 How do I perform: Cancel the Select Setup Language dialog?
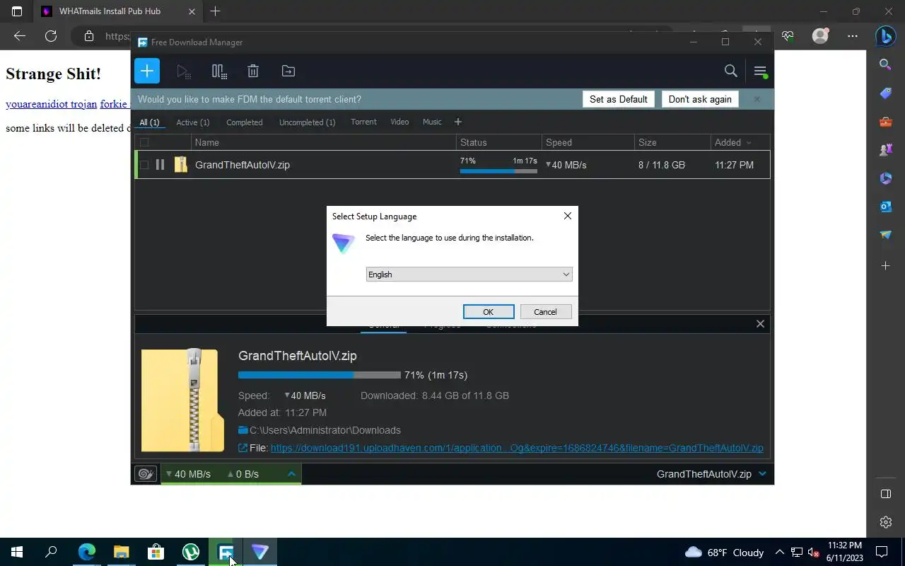545,312
